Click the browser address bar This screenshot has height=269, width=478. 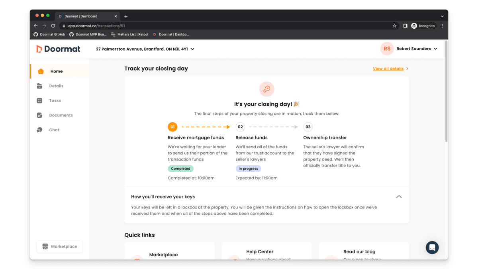(223, 26)
